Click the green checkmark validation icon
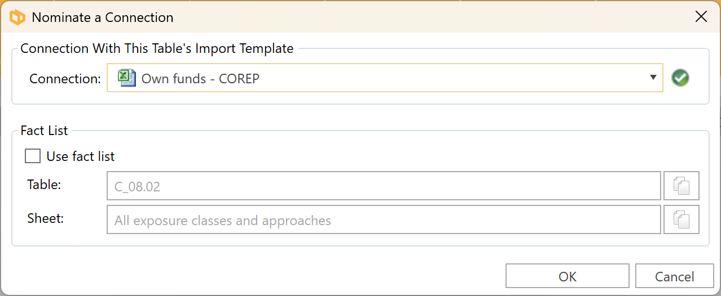This screenshot has height=296, width=721. click(680, 78)
